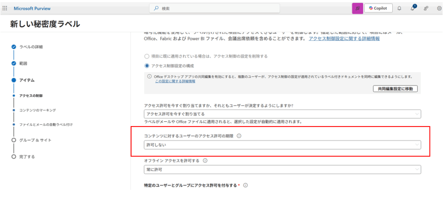Jump to グループ & サイト step
The height and width of the screenshot is (197, 443).
35,140
